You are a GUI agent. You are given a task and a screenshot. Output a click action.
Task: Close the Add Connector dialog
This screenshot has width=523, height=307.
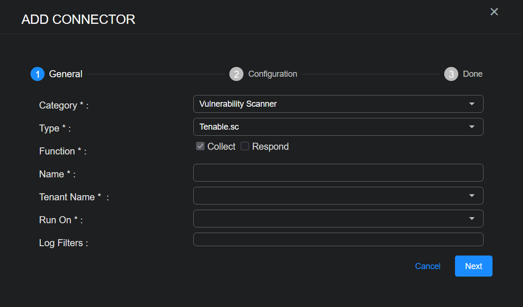click(494, 12)
